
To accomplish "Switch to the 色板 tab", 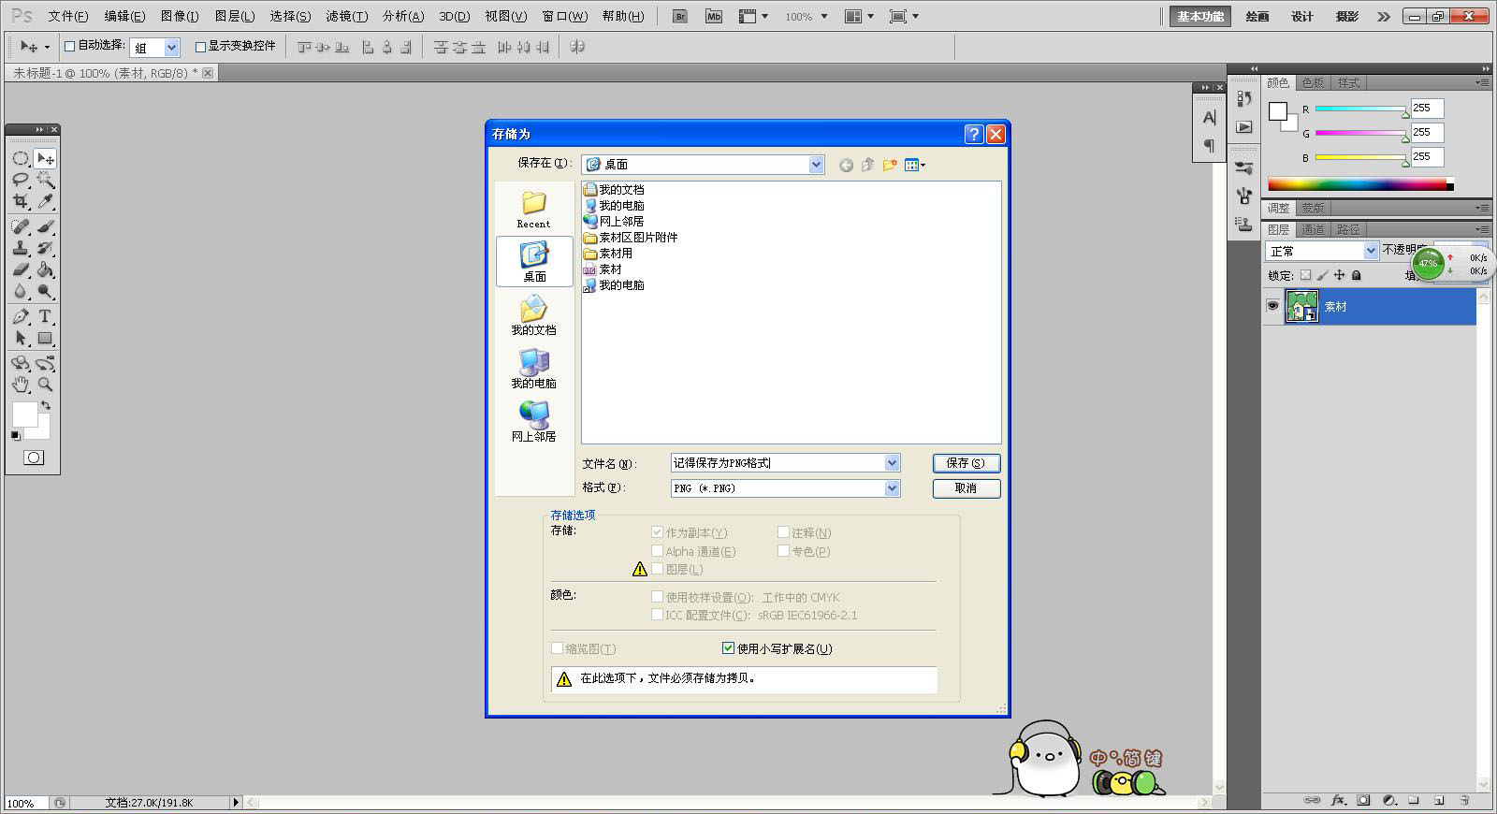I will click(x=1314, y=83).
